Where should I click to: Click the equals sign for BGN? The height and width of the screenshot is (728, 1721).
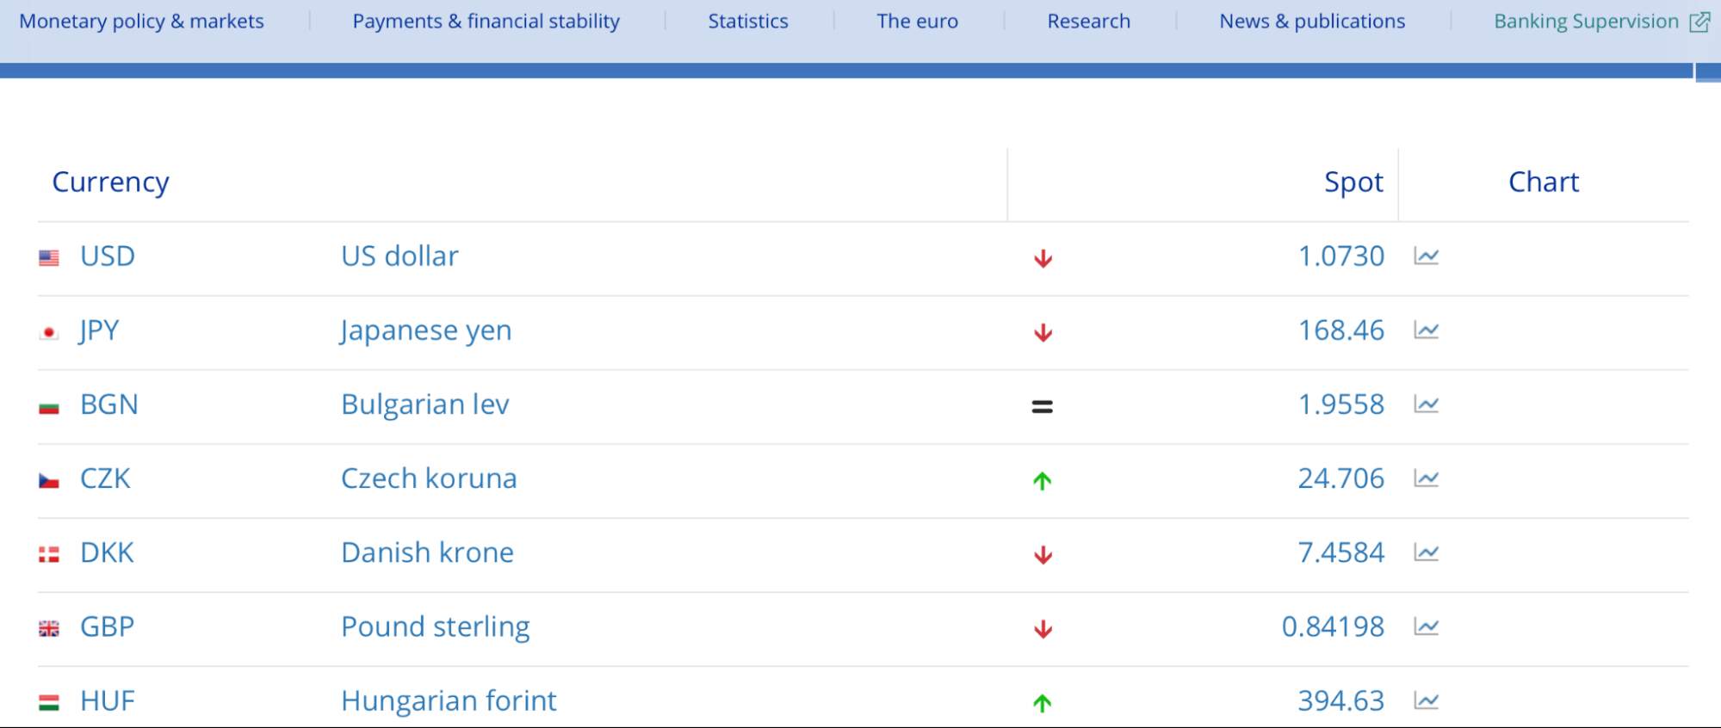[1043, 406]
